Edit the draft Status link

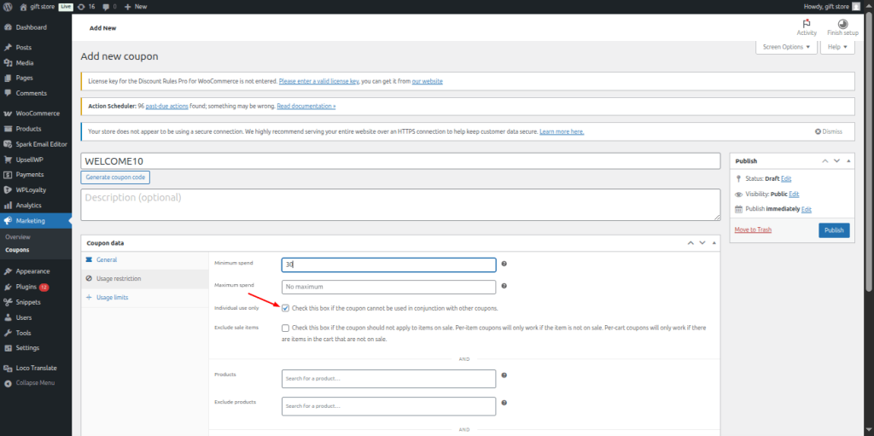(x=786, y=179)
